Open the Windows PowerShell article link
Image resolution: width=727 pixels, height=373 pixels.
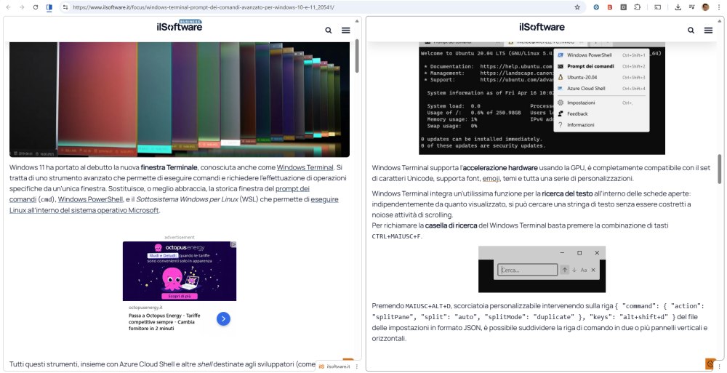[90, 199]
